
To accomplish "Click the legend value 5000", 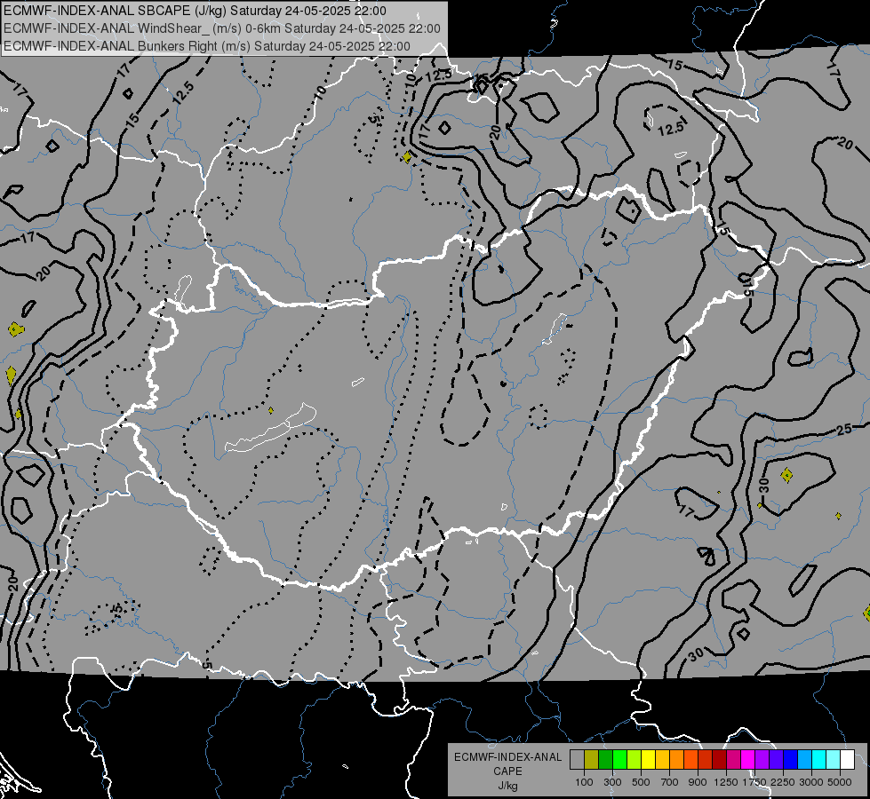I will pyautogui.click(x=840, y=782).
